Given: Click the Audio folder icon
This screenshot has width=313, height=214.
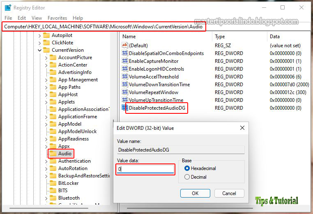Looking at the screenshot, I should pyautogui.click(x=53, y=154).
